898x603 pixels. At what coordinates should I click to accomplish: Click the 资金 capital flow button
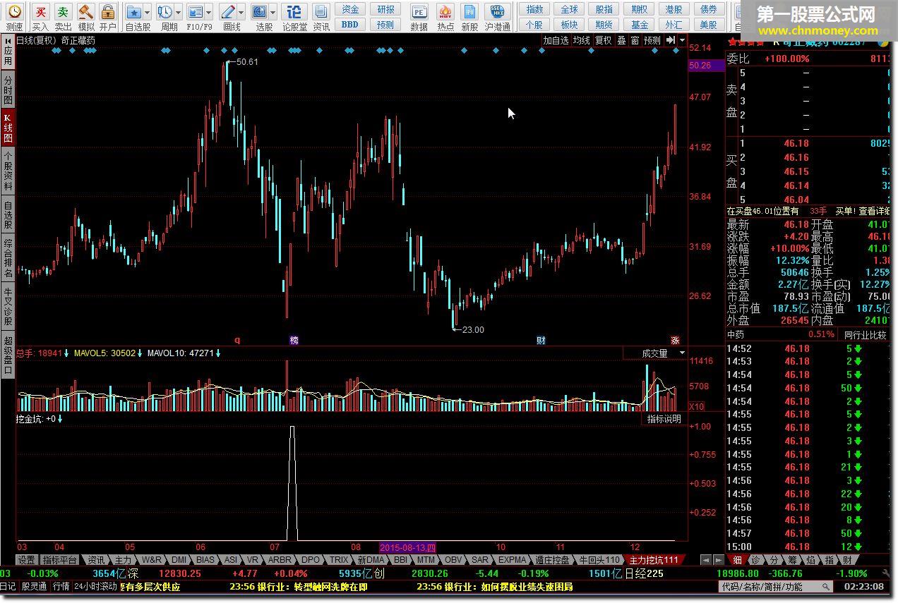point(349,9)
